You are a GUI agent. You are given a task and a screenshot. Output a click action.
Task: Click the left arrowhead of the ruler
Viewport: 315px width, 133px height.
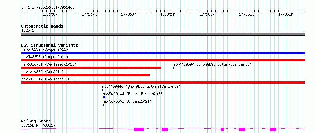(x=22, y=11)
